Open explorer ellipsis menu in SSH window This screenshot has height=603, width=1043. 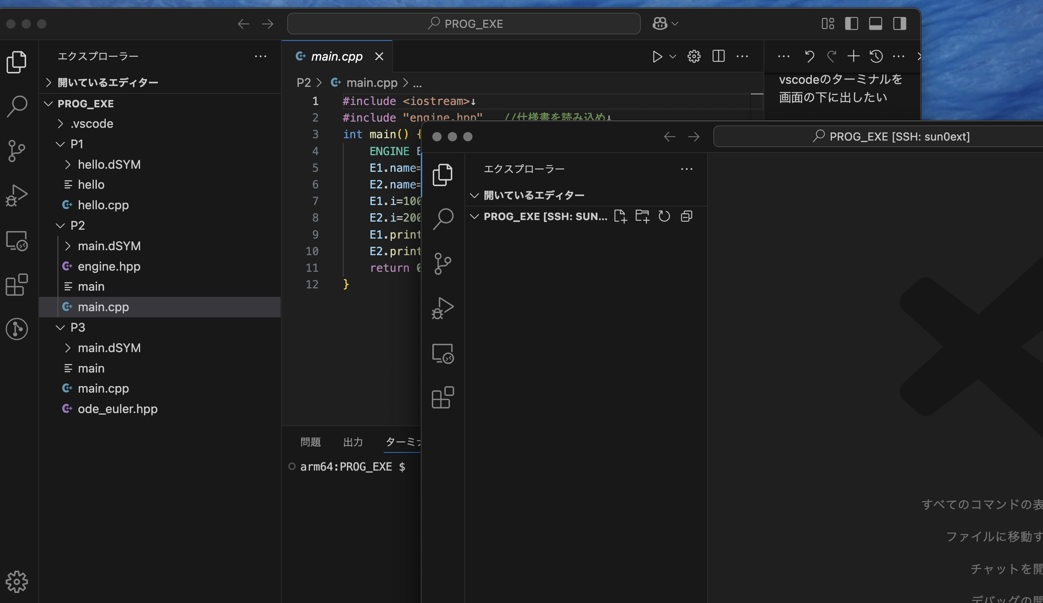tap(687, 169)
